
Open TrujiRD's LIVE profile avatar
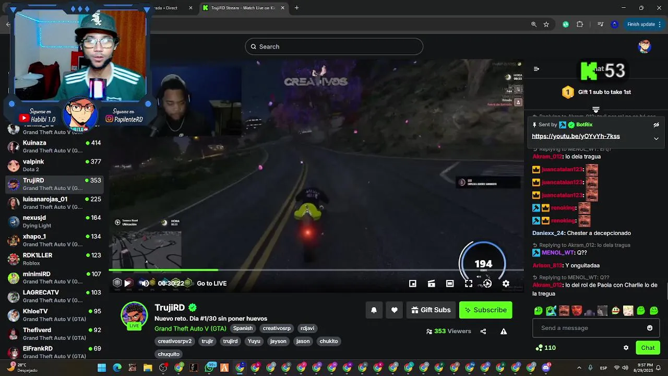(x=134, y=315)
